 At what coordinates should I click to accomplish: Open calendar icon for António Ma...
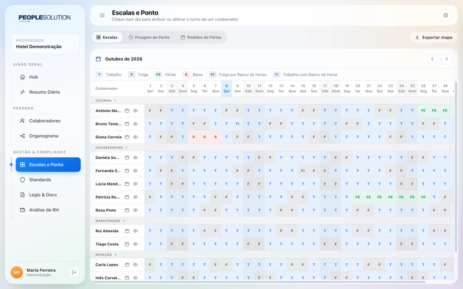[x=127, y=111]
